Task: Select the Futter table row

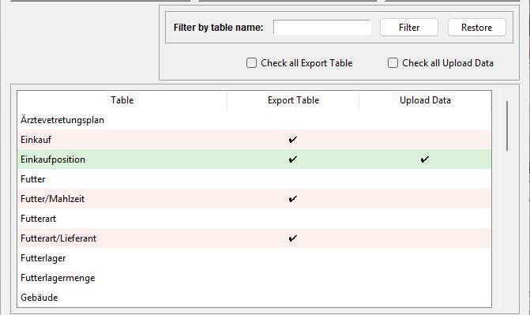Action: [x=254, y=179]
